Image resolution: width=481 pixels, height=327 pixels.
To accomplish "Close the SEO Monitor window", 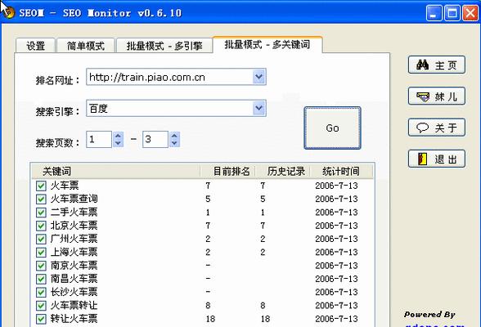I will click(470, 13).
